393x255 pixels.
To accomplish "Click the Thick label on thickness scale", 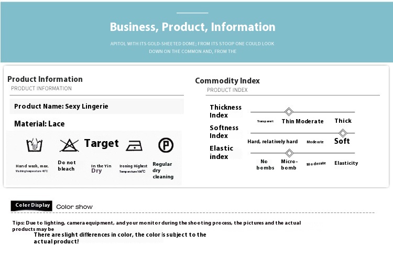I will (343, 121).
